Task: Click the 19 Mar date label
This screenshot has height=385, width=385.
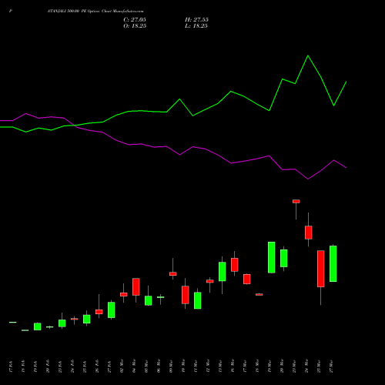Action: click(x=269, y=366)
